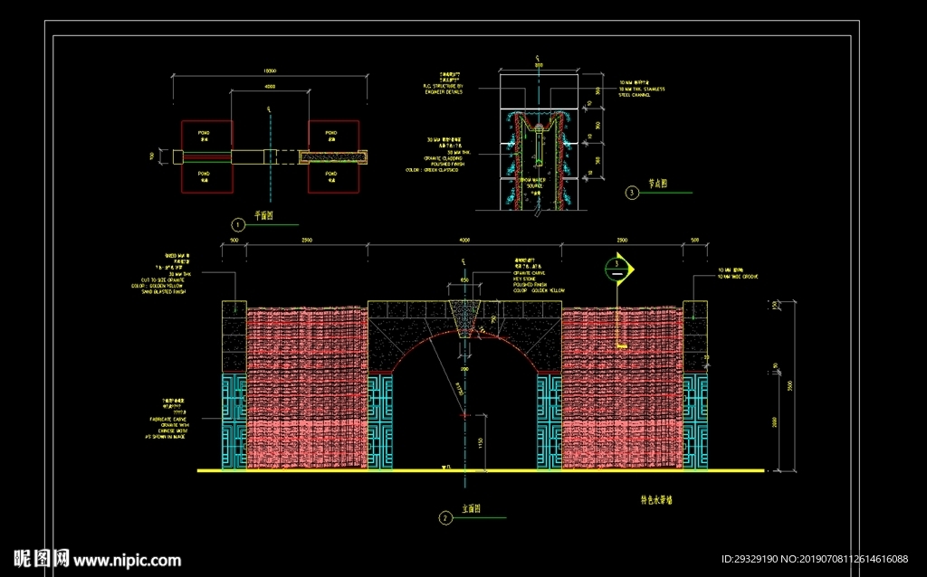Select the R.C. STRUCTURE BY ENGINEER DETAILS note
This screenshot has height=577, width=927.
click(x=444, y=90)
